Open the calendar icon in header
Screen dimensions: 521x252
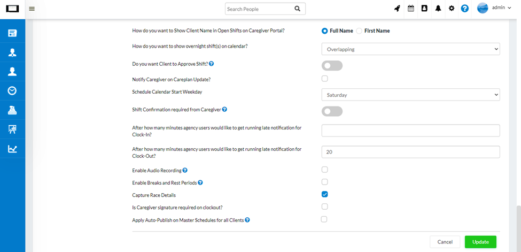click(410, 9)
